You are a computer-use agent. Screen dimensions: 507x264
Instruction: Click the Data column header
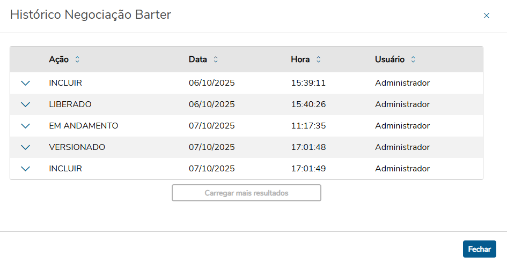[x=197, y=59]
